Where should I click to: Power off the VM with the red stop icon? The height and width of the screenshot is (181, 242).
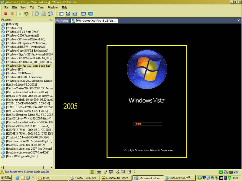(6, 14)
